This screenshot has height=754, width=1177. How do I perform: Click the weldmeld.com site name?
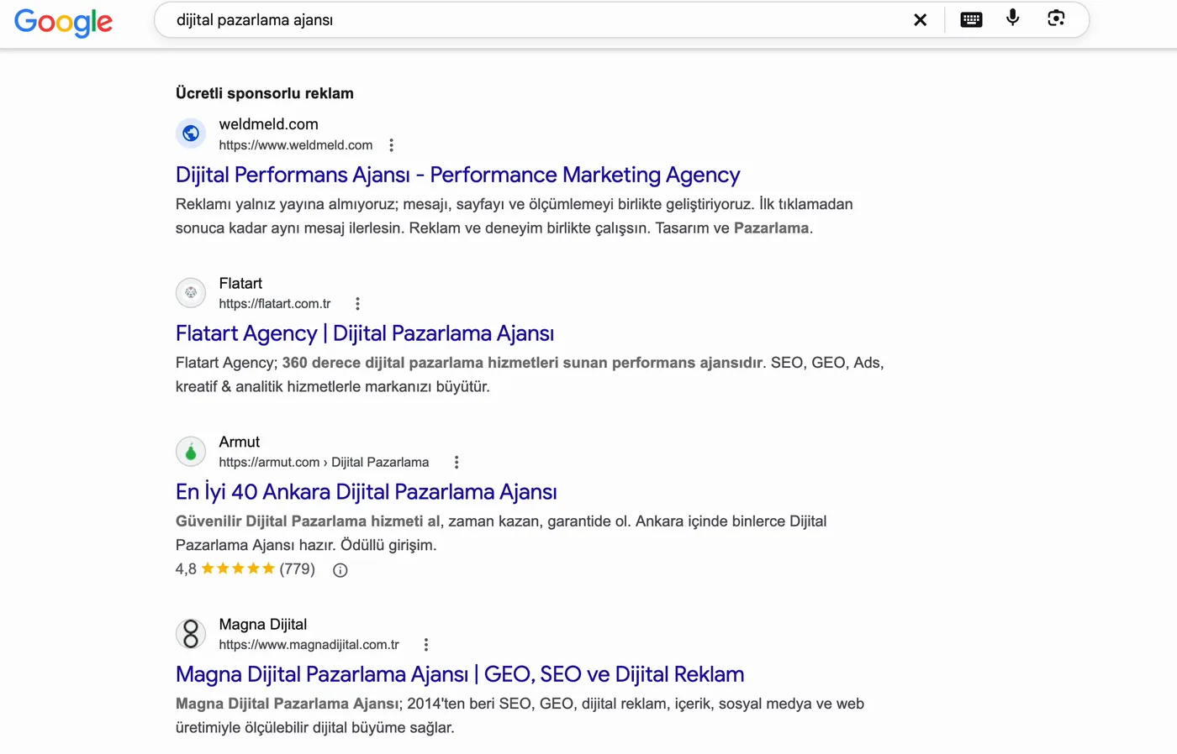(x=269, y=124)
